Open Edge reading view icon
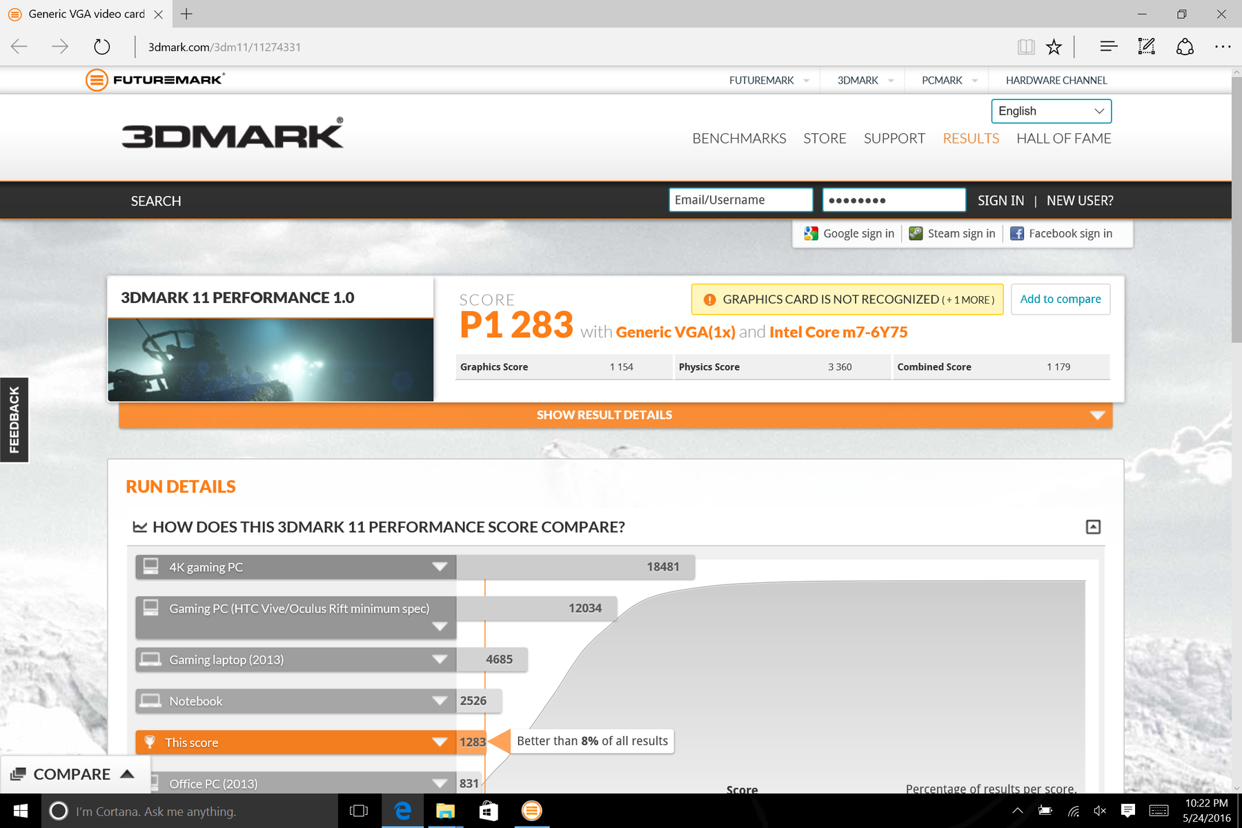The height and width of the screenshot is (828, 1242). [1026, 47]
